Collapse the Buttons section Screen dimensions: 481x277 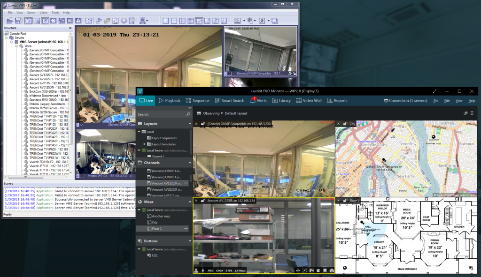pyautogui.click(x=190, y=241)
